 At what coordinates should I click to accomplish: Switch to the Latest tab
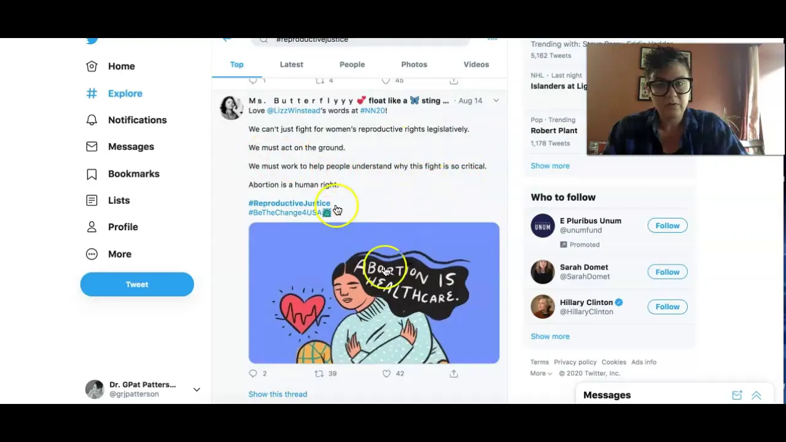click(x=292, y=64)
